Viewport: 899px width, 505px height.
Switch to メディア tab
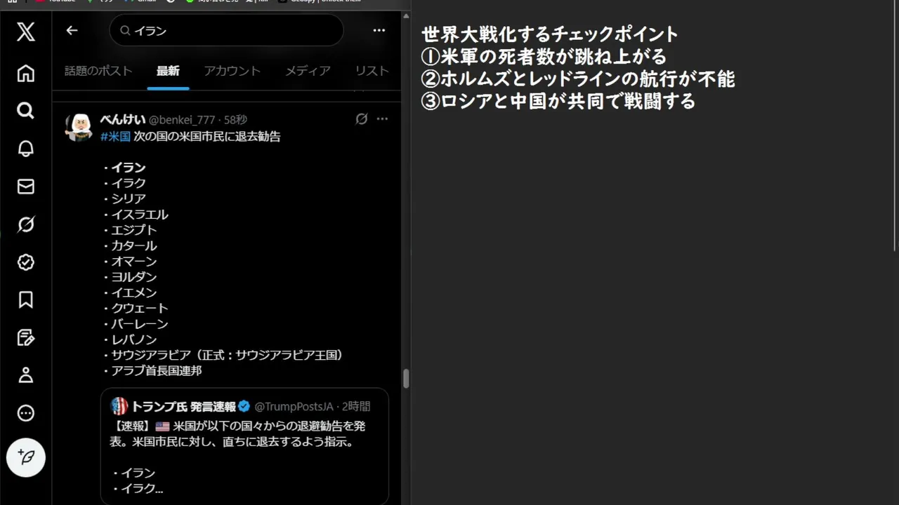(x=308, y=71)
